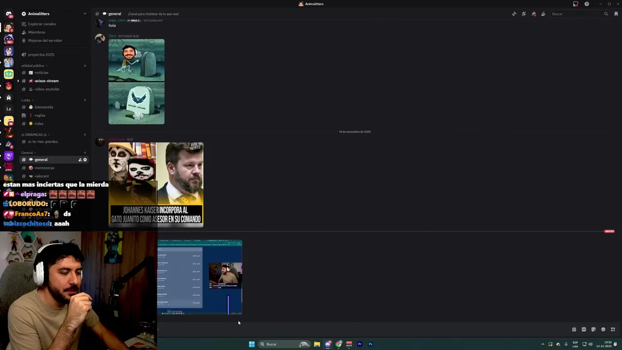The height and width of the screenshot is (350, 622).
Task: Open the stream screenshot image attachment
Action: coord(200,277)
